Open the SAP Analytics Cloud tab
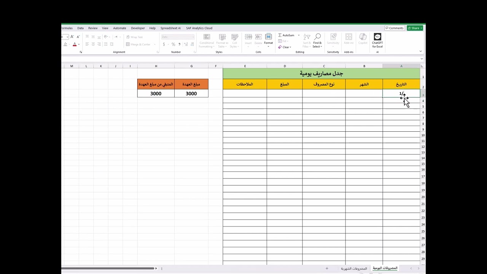This screenshot has width=487, height=274. point(199,28)
